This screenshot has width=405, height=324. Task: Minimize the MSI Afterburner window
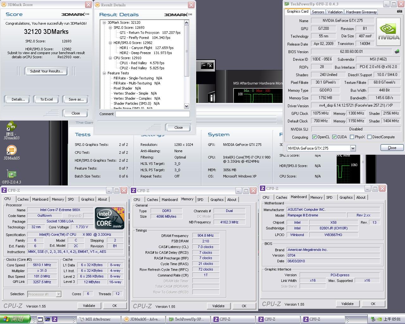tap(204, 66)
